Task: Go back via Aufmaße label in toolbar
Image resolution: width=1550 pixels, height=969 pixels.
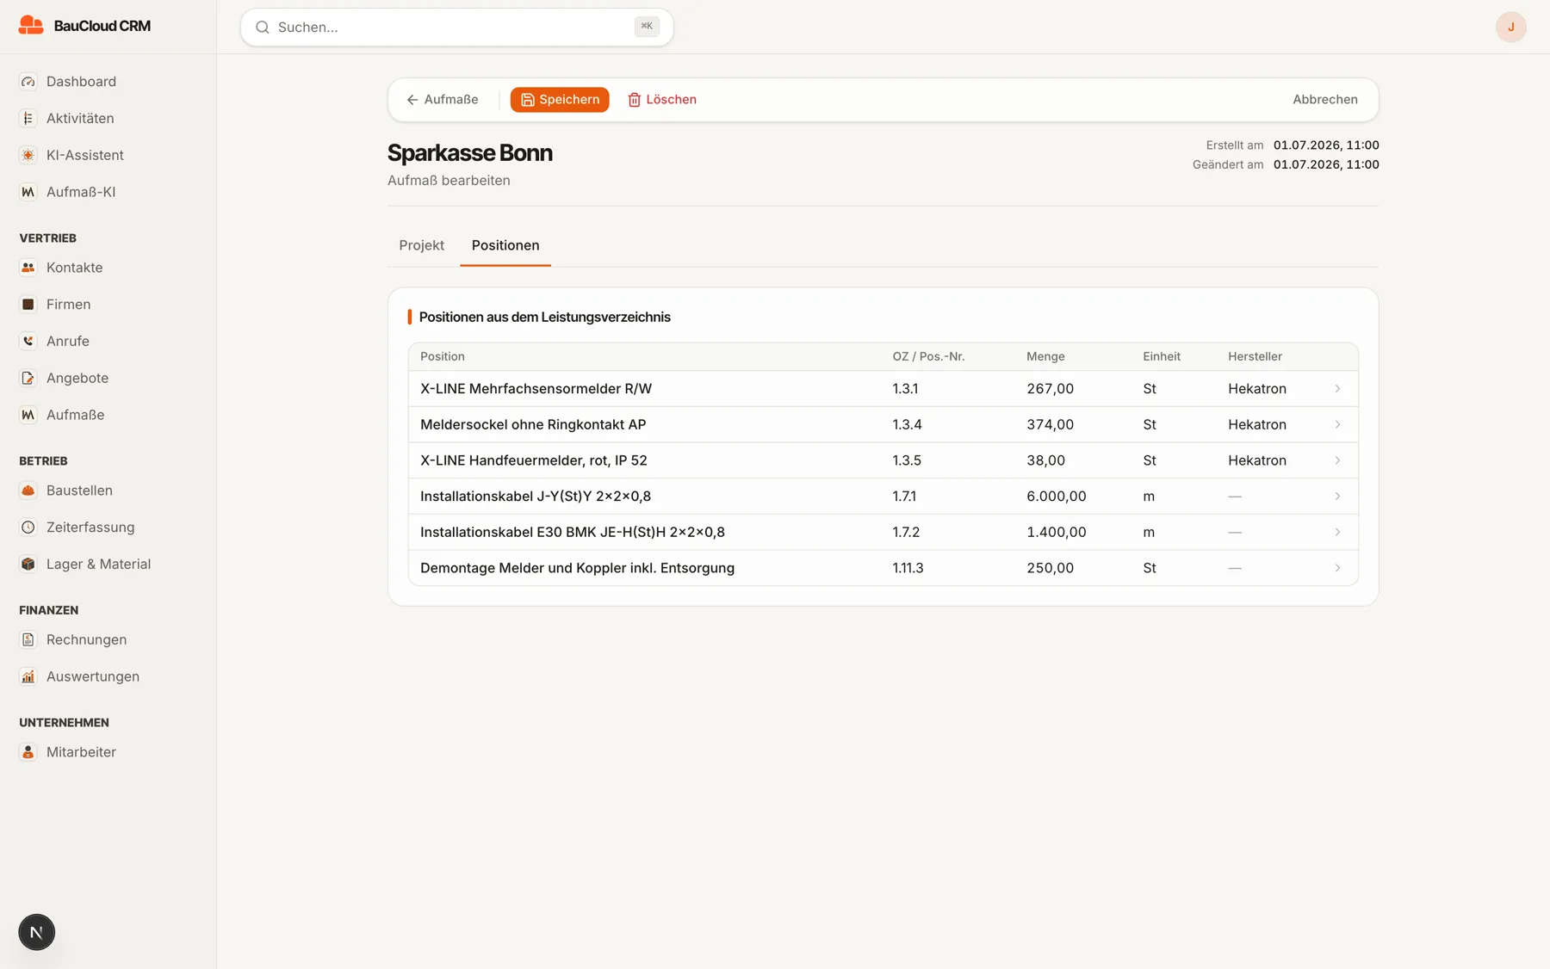Action: tap(451, 100)
